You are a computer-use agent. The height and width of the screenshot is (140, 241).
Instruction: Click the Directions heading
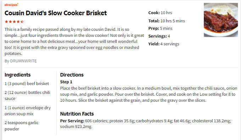72,75
